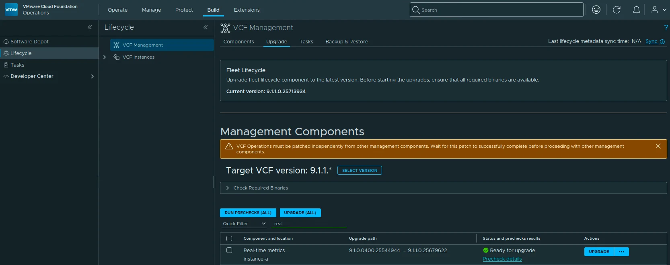Click the Sync link
670x265 pixels.
pyautogui.click(x=651, y=41)
